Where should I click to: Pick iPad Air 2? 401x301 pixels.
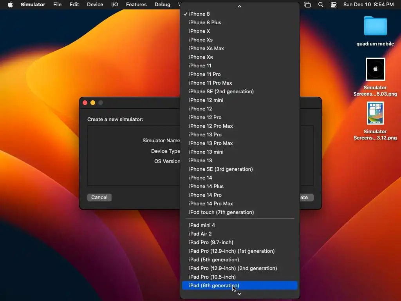click(x=240, y=234)
